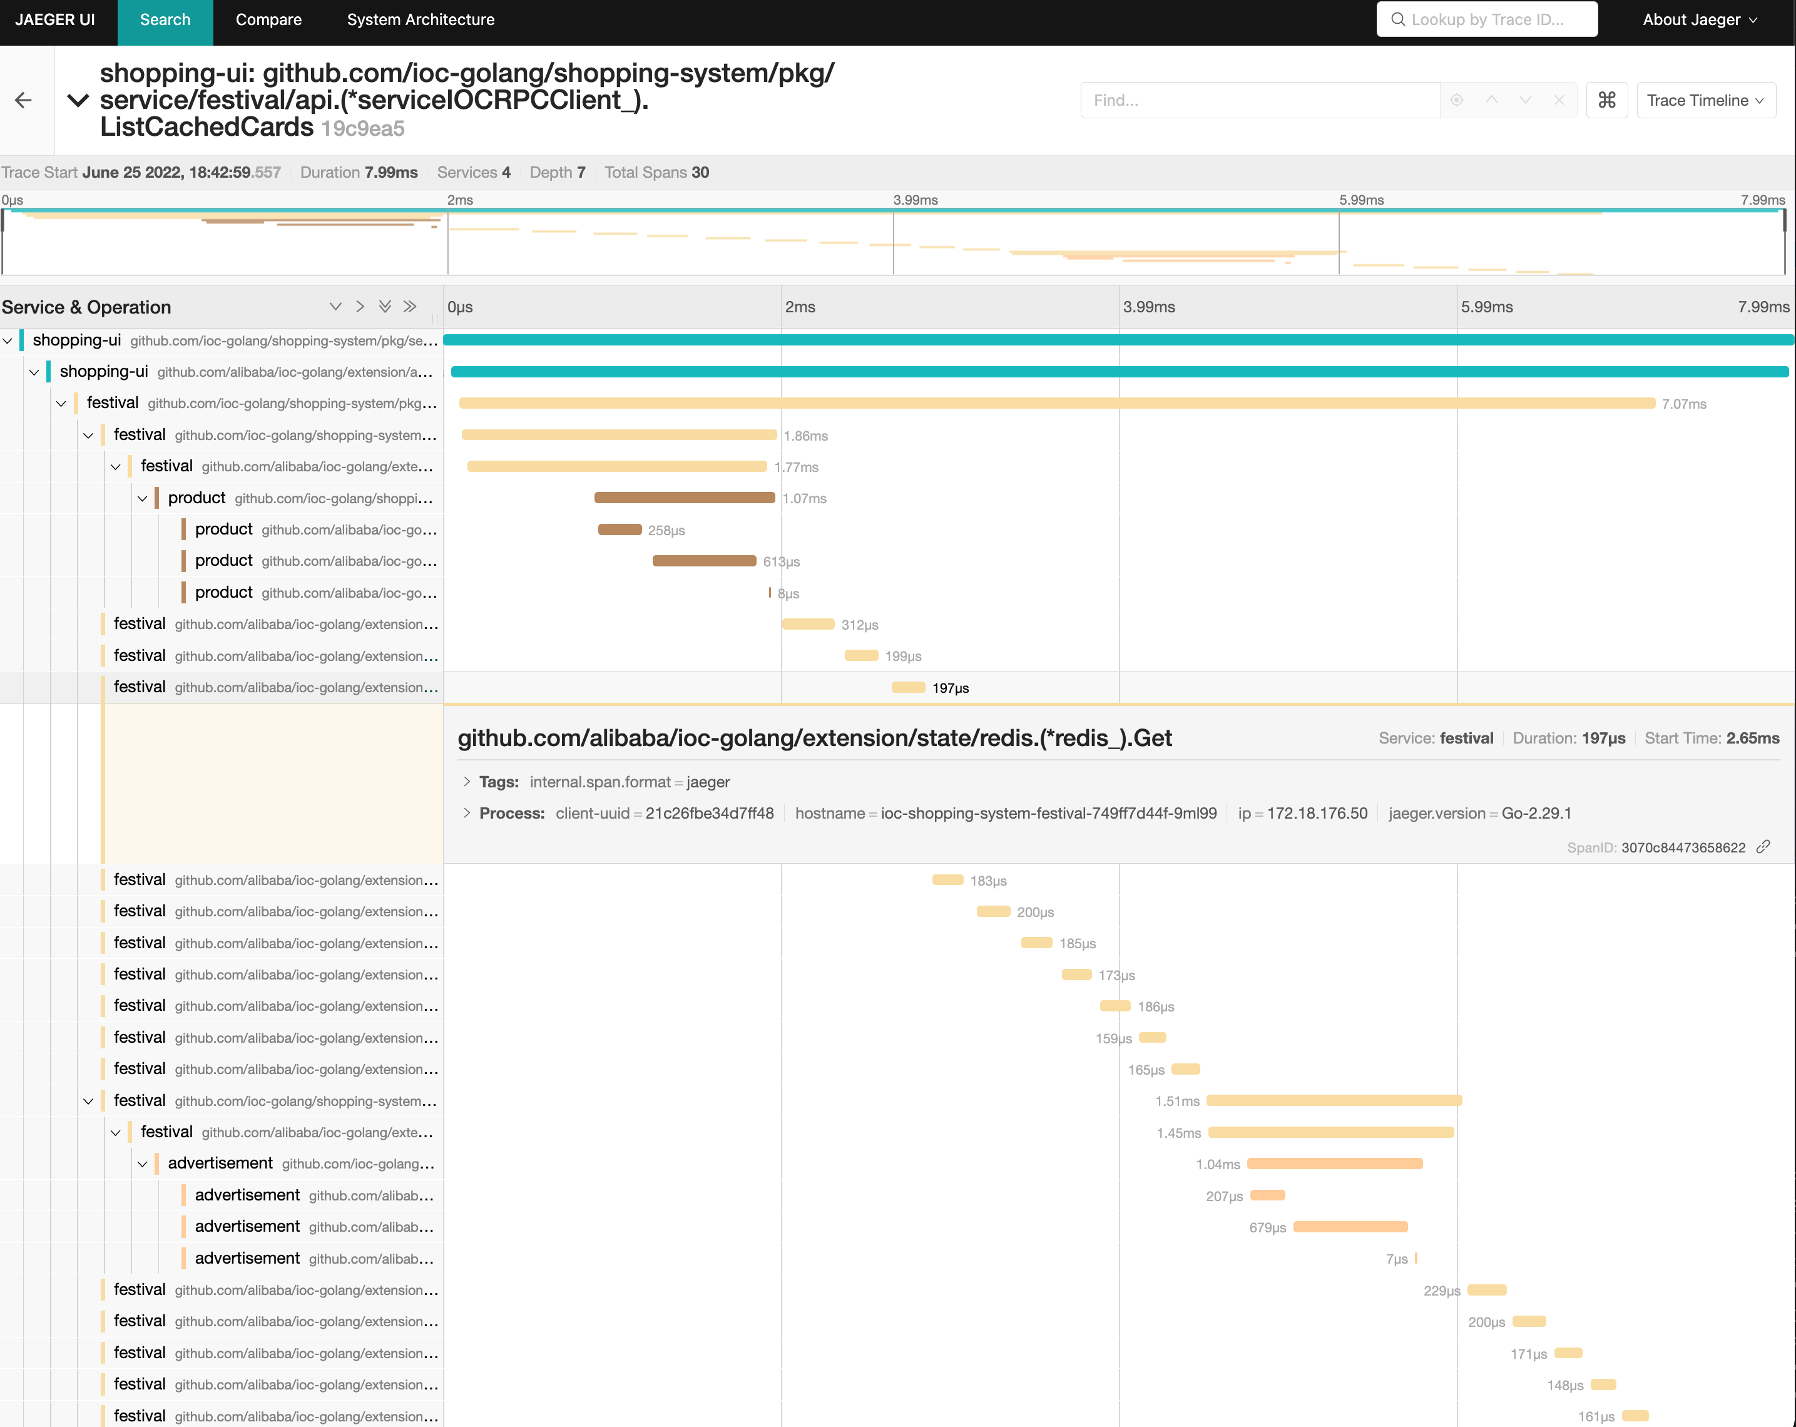Screen dimensions: 1796x1427
Task: Open the System Architecture page
Action: tap(420, 19)
